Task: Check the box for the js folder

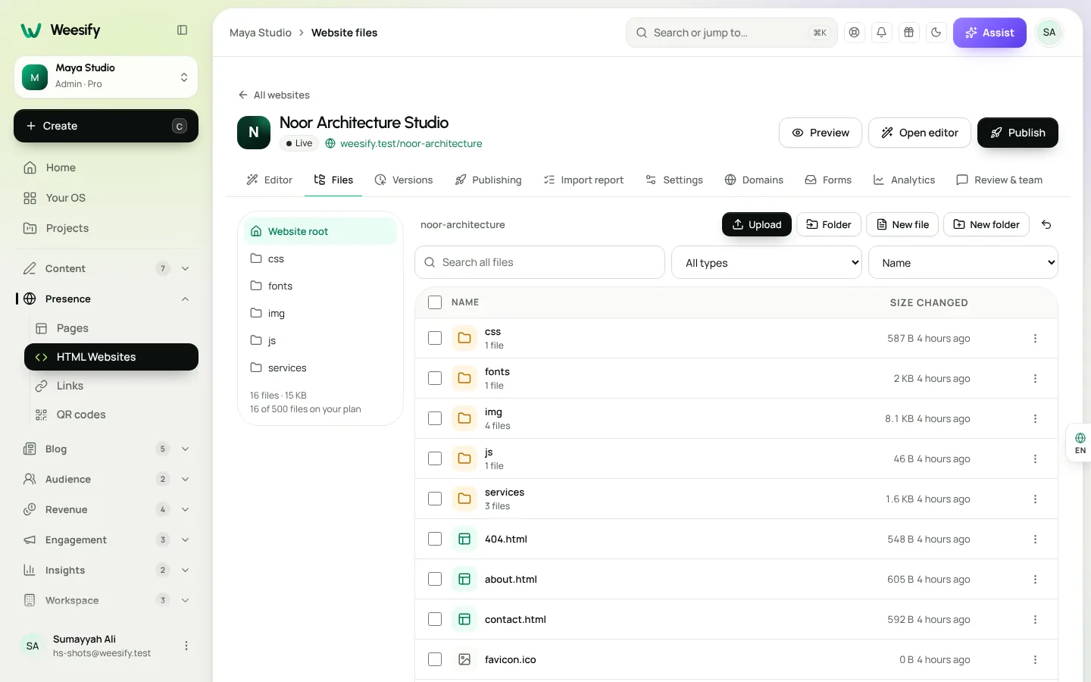Action: [435, 458]
